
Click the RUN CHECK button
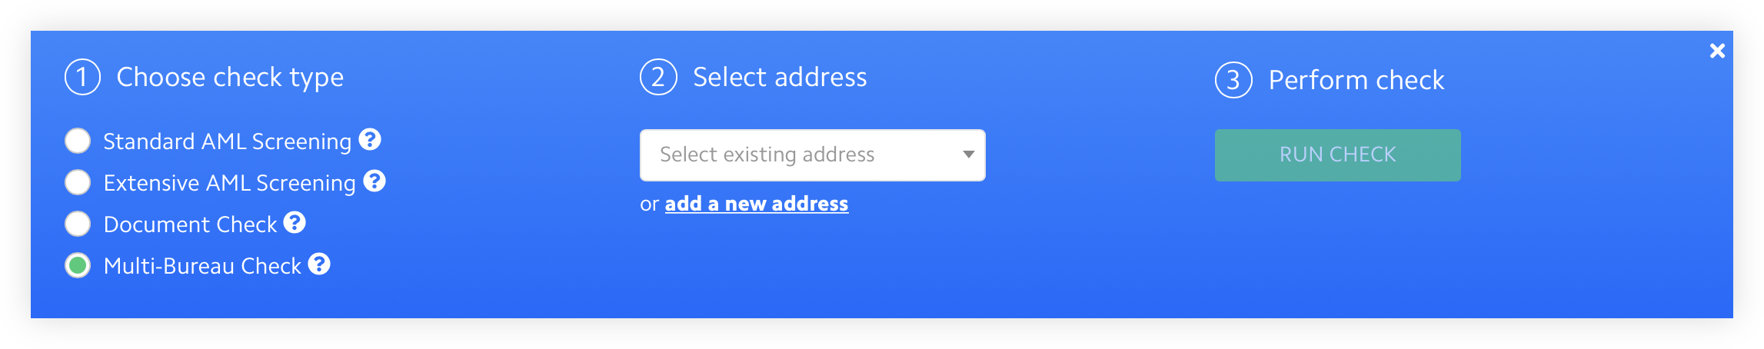pos(1337,155)
